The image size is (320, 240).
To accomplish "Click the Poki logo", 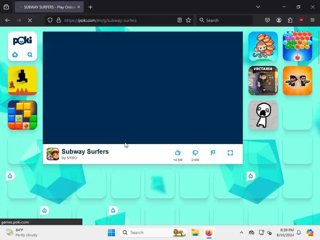I will click(x=22, y=40).
